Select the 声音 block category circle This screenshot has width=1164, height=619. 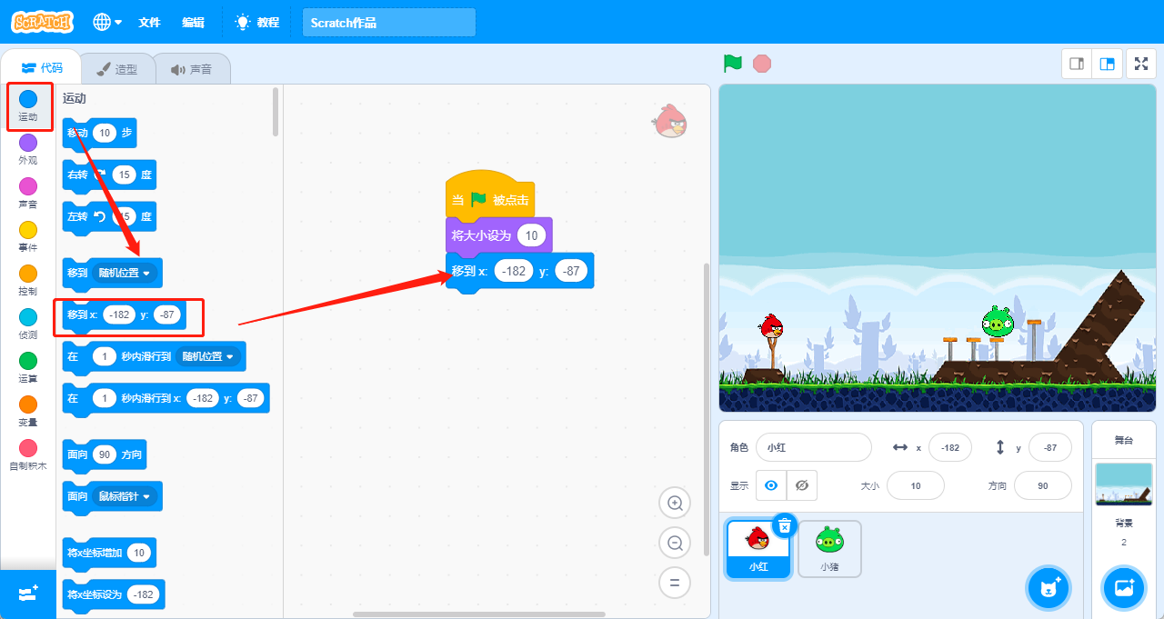pos(28,185)
